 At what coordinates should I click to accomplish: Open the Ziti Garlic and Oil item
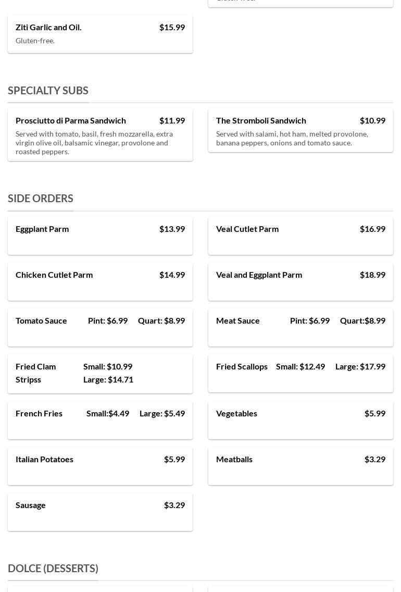tap(100, 34)
